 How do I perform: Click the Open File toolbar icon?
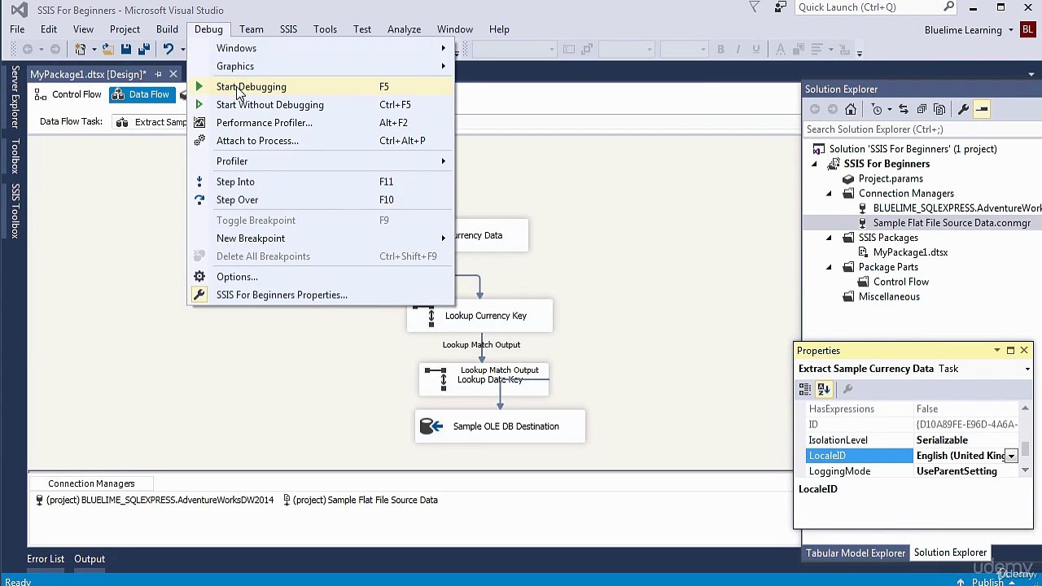click(108, 50)
